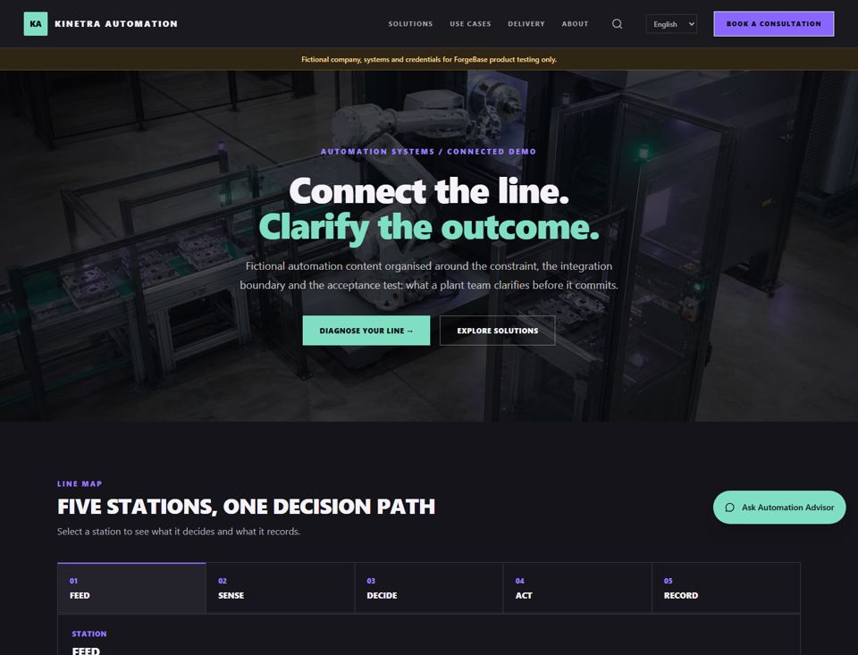Switch to the 05 Record station tab
This screenshot has height=655, width=858.
[x=726, y=588]
